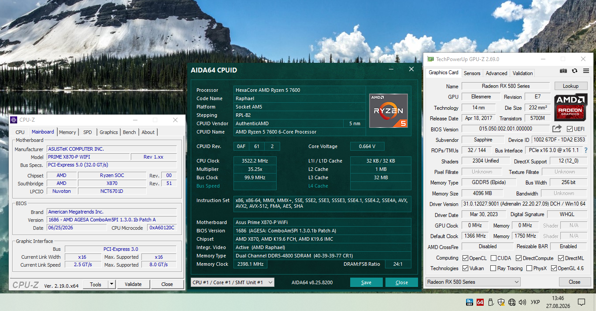The width and height of the screenshot is (596, 311).
Task: Open the SPD tab in CPU-Z
Action: pyautogui.click(x=88, y=132)
